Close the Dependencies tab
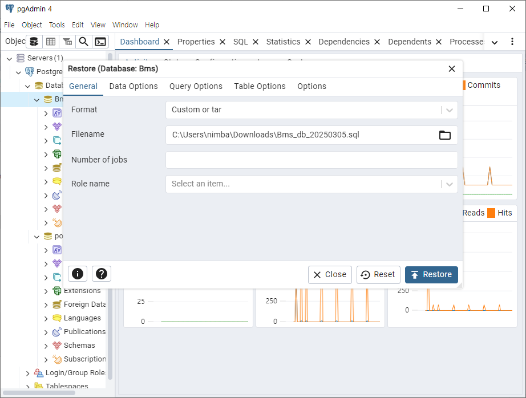The image size is (526, 398). pyautogui.click(x=377, y=42)
